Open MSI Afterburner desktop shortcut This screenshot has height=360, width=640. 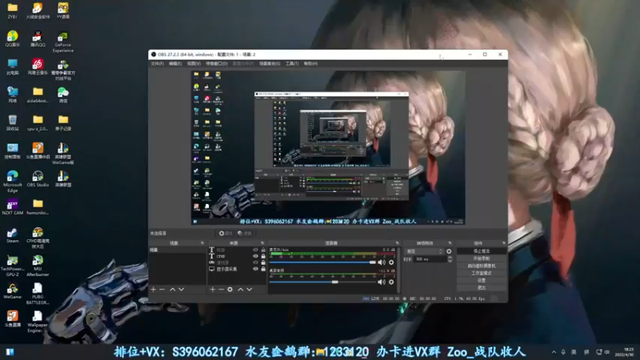click(x=38, y=266)
